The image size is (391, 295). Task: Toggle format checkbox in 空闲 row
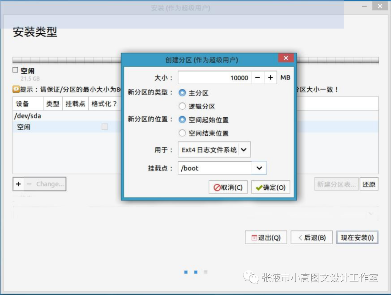[105, 127]
